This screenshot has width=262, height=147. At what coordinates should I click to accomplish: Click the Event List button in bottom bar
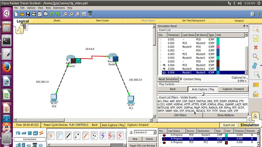(x=229, y=125)
